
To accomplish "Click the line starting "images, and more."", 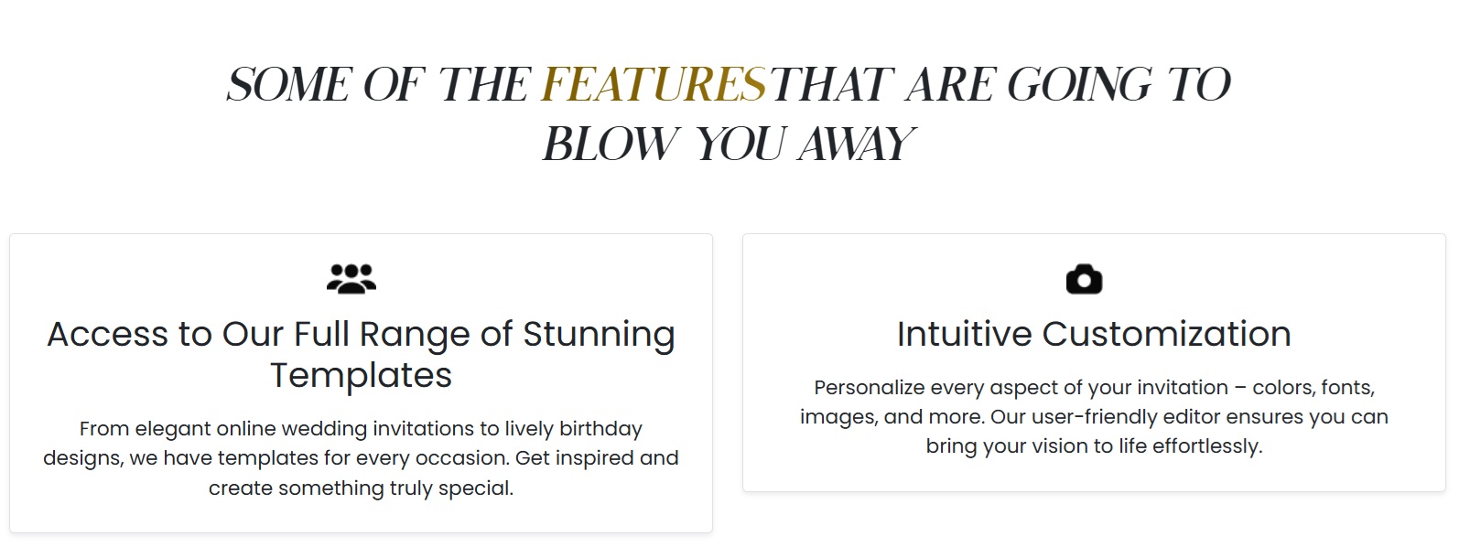I will 1094,416.
